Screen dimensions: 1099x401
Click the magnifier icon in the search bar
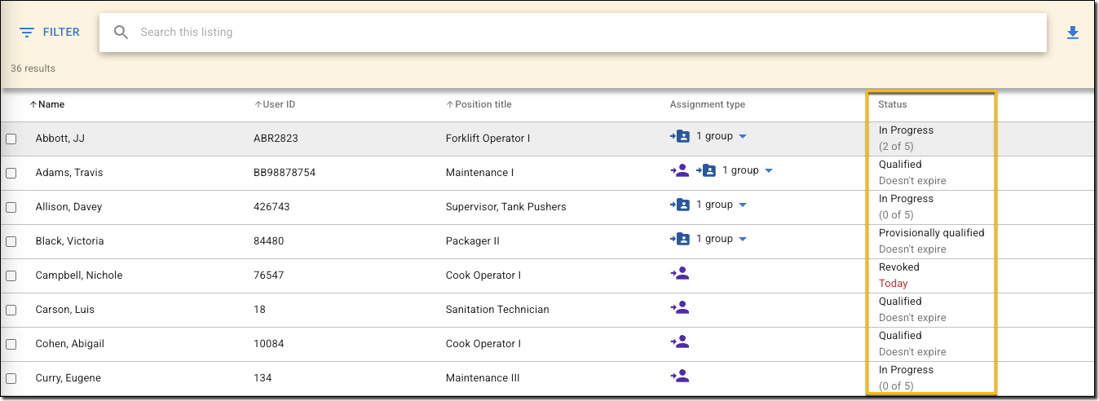pos(121,33)
